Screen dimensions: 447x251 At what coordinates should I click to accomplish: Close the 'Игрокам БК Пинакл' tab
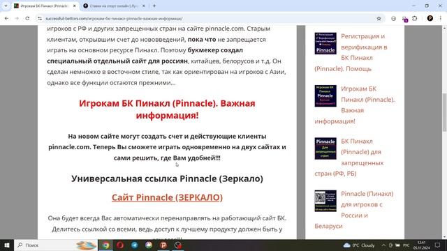(x=75, y=6)
